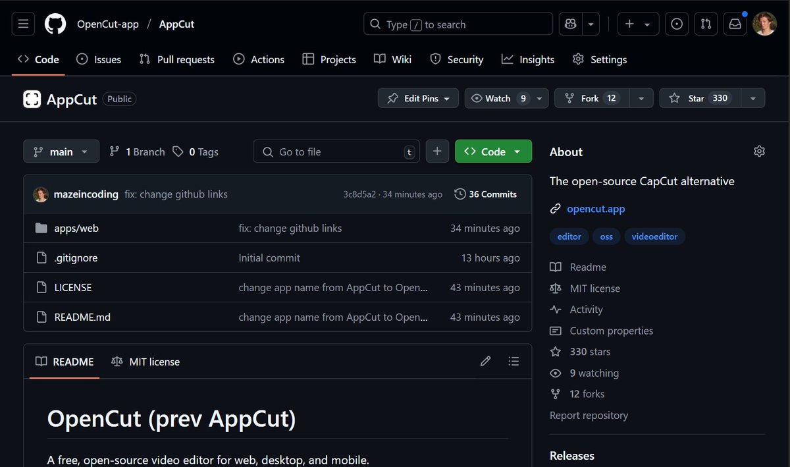Open the README.md file
Viewport: 790px width, 467px height.
[82, 317]
